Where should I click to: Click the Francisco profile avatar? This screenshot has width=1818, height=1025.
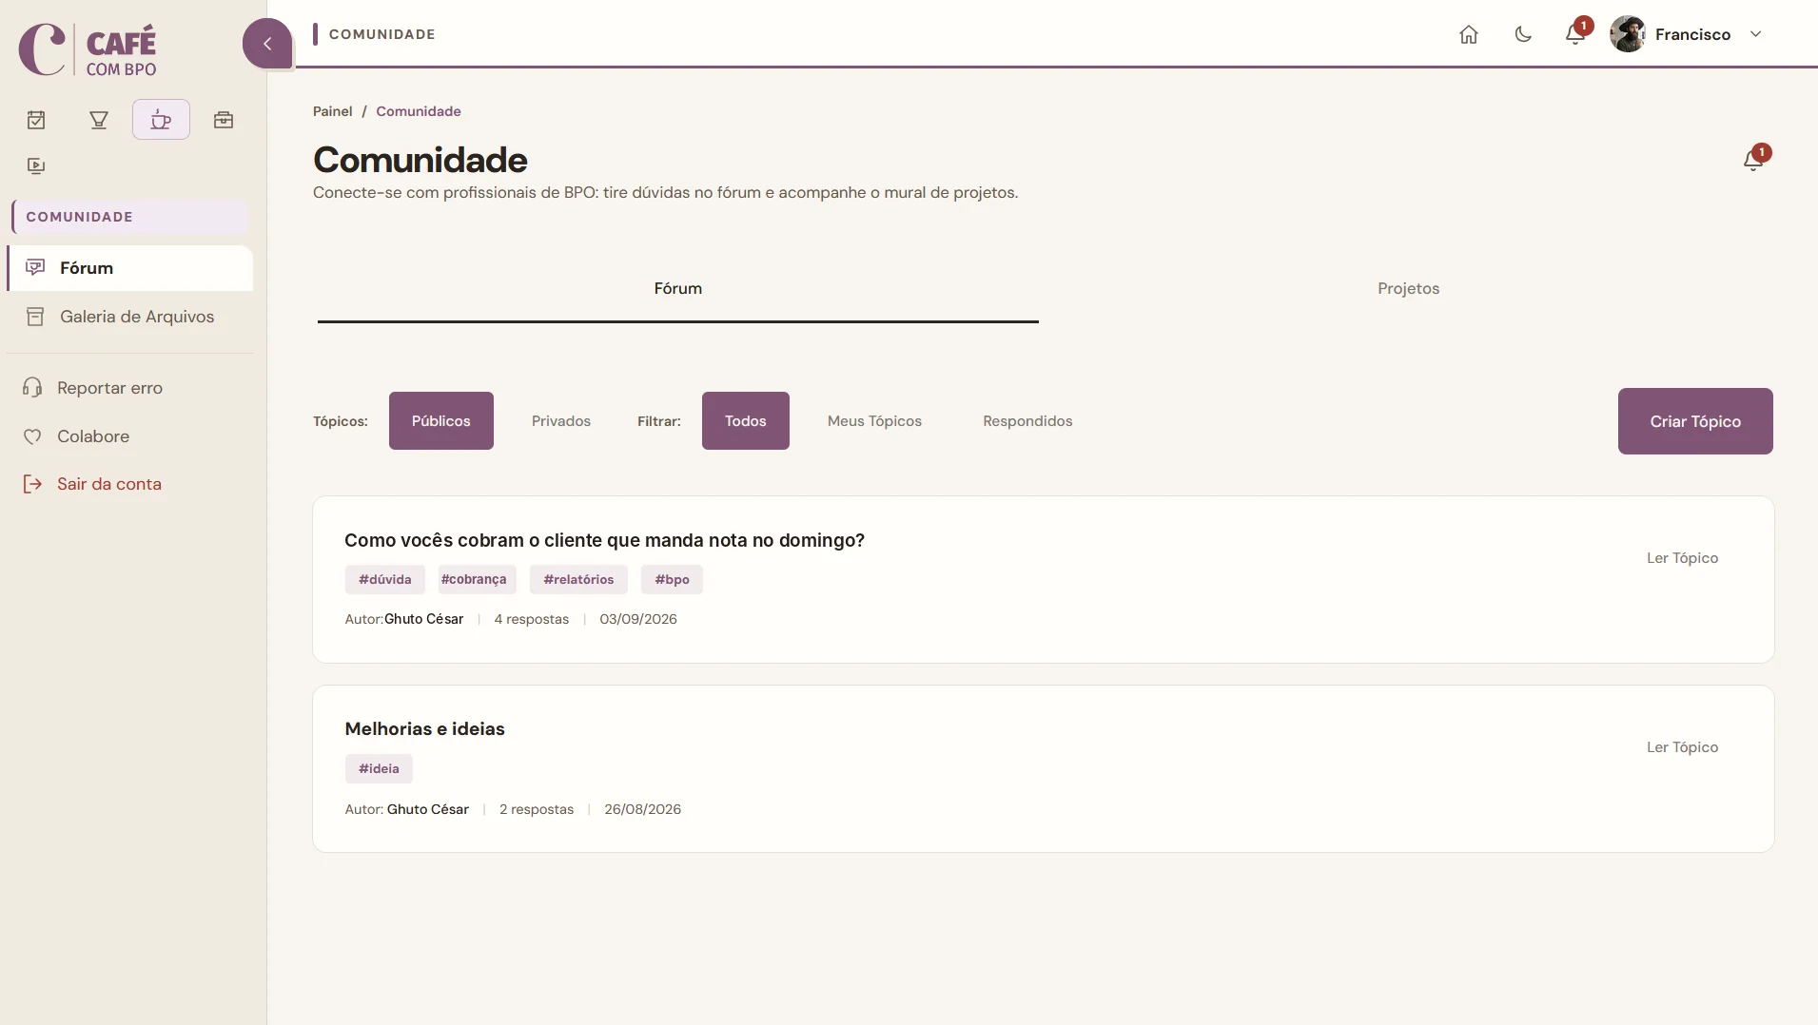tap(1628, 34)
